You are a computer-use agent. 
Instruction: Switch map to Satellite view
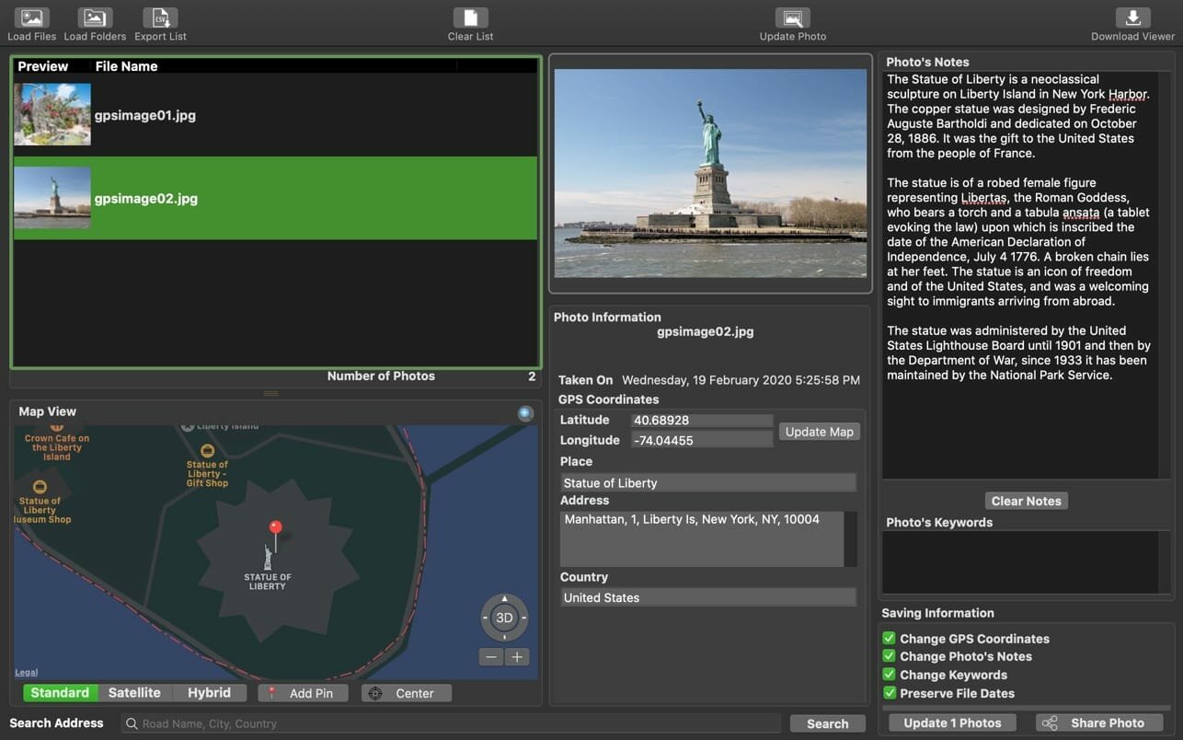[x=134, y=693]
